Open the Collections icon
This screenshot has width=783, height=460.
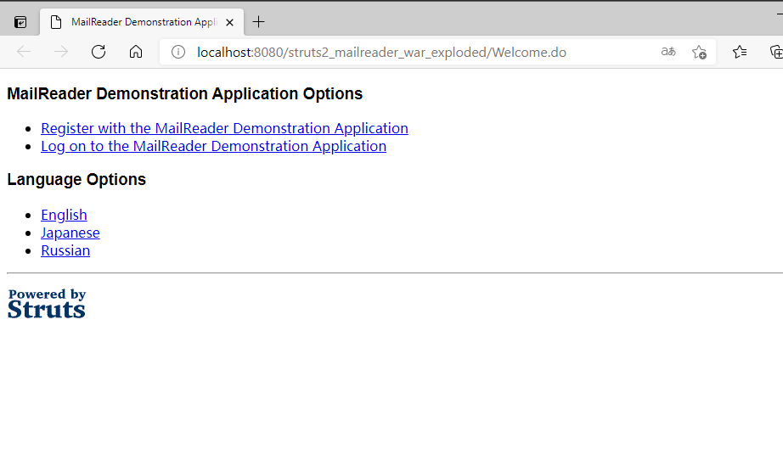[x=776, y=52]
